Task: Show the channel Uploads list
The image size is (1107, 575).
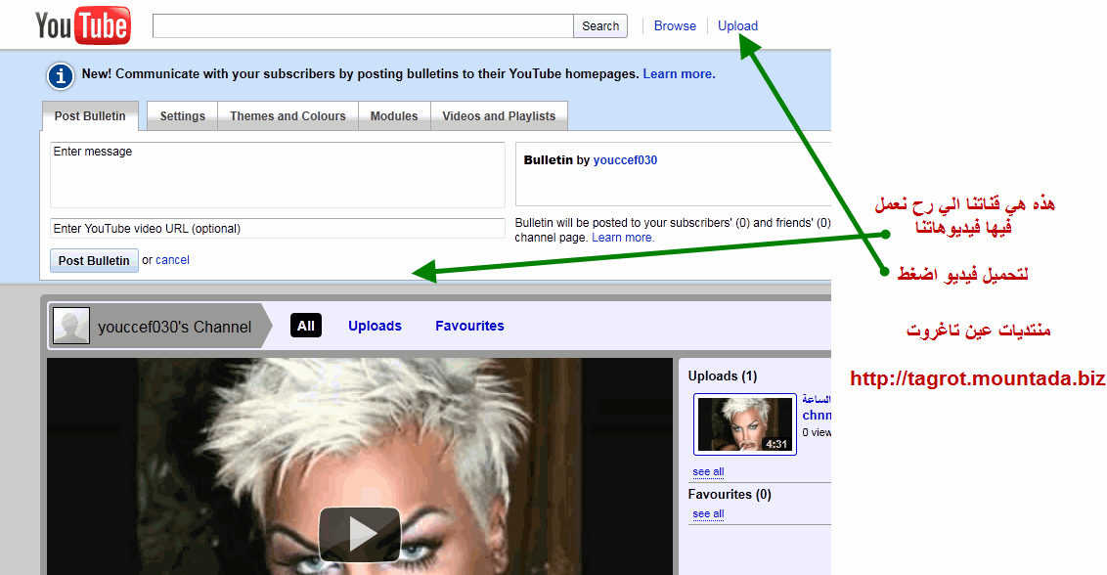Action: (375, 326)
